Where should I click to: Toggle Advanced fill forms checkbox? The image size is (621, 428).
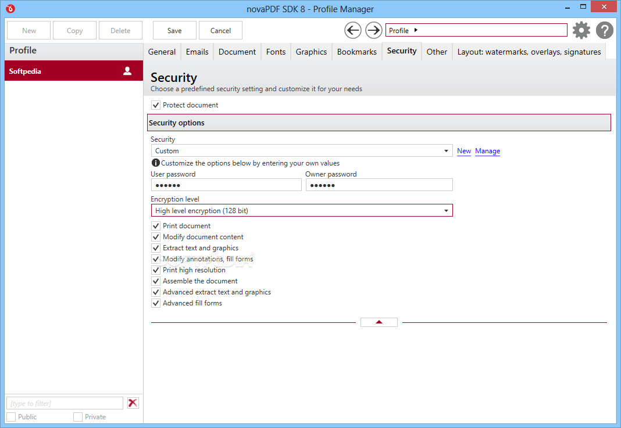[156, 303]
